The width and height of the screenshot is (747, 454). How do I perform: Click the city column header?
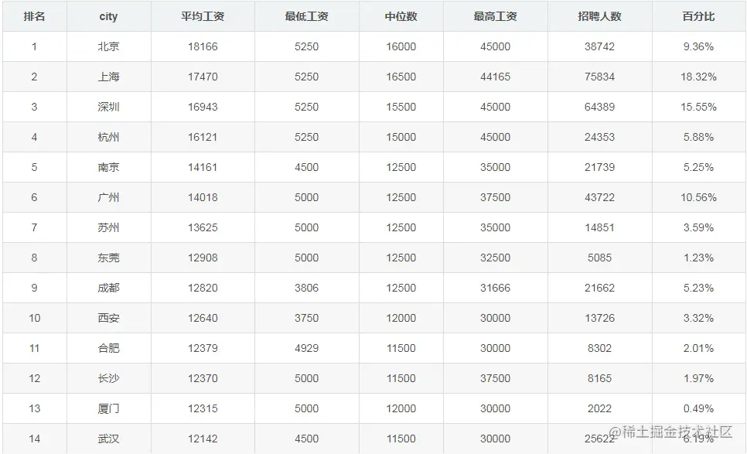(x=107, y=15)
